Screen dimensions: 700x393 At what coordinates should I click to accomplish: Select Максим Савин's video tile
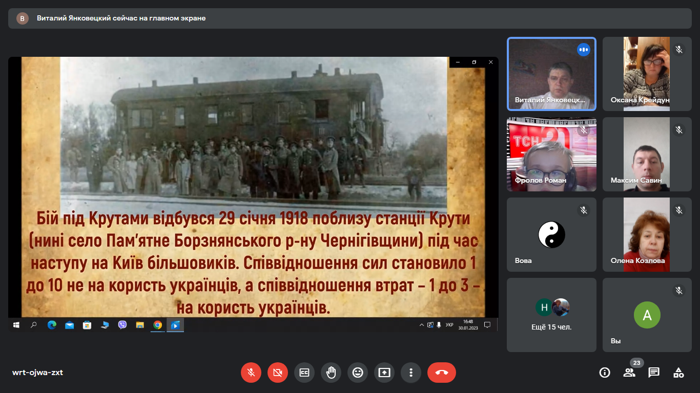647,154
